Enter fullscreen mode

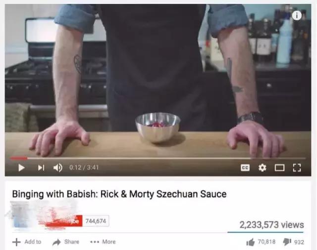pyautogui.click(x=297, y=168)
